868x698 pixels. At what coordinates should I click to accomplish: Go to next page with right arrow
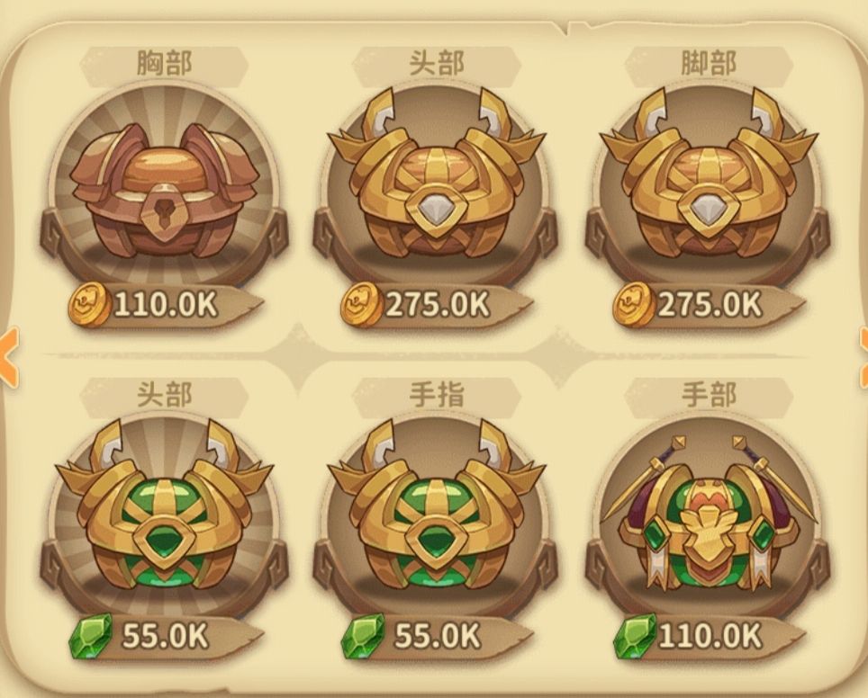pyautogui.click(x=863, y=356)
